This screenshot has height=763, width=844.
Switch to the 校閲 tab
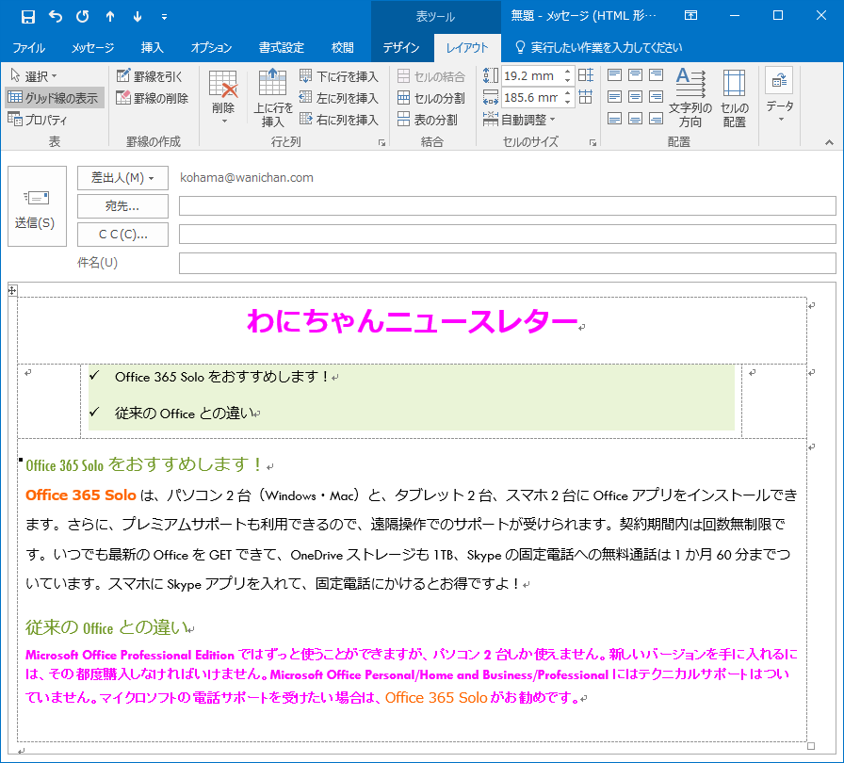pyautogui.click(x=342, y=48)
